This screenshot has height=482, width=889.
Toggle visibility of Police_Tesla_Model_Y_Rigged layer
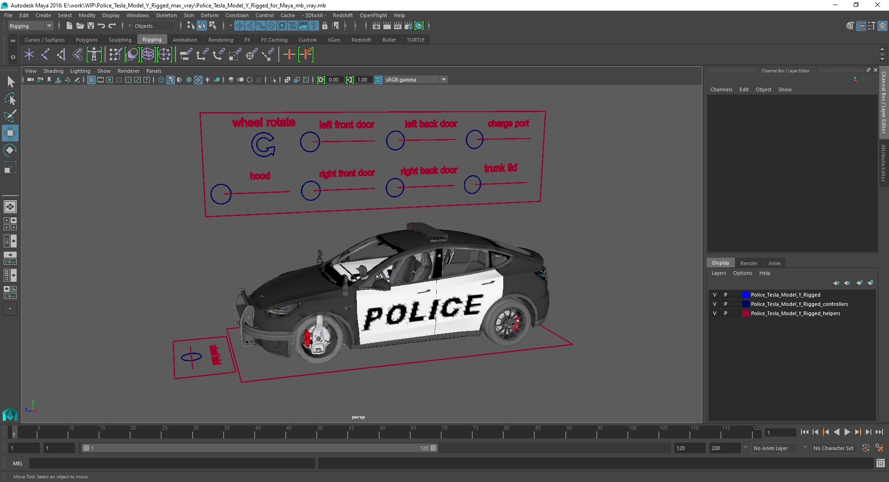[x=714, y=295]
